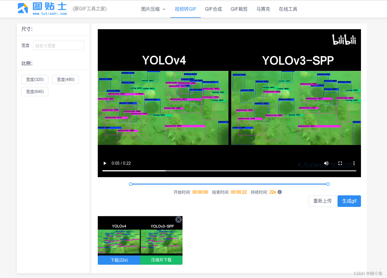Viewport: 387px width, 278px height.
Task: Go to the GIF裁剪 tab
Action: [x=239, y=9]
